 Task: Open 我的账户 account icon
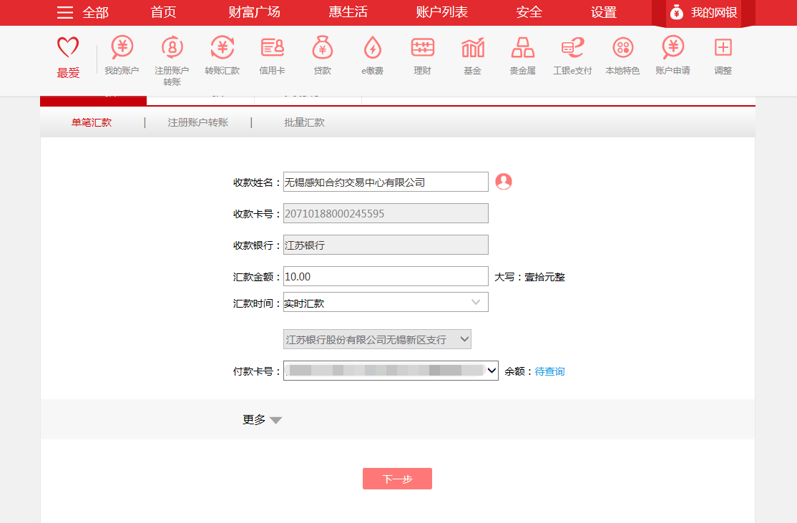122,47
